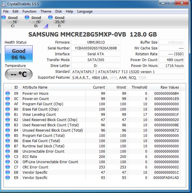
Task: Click status orb for Program Fail Count (Chip)
Action: (8, 104)
